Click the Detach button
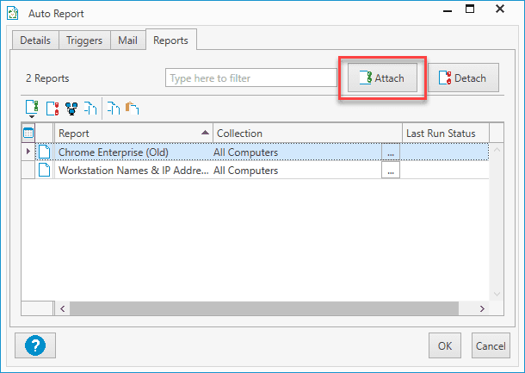The image size is (525, 373). 463,78
